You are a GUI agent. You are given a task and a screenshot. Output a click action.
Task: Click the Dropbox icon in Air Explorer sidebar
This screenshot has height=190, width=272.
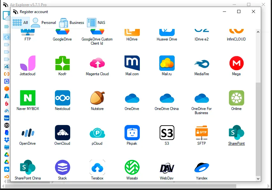coord(7,140)
